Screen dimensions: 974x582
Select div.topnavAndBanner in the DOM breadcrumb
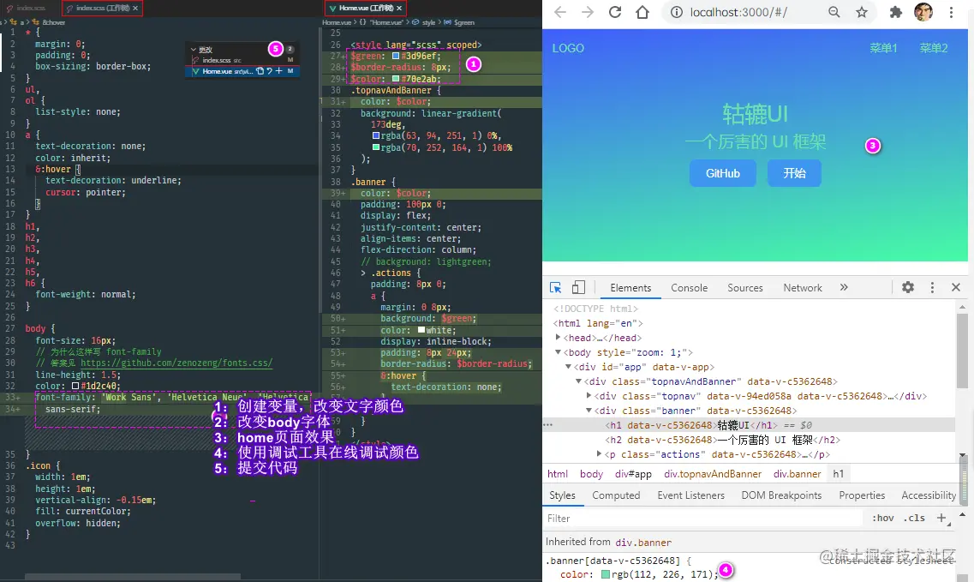[713, 474]
